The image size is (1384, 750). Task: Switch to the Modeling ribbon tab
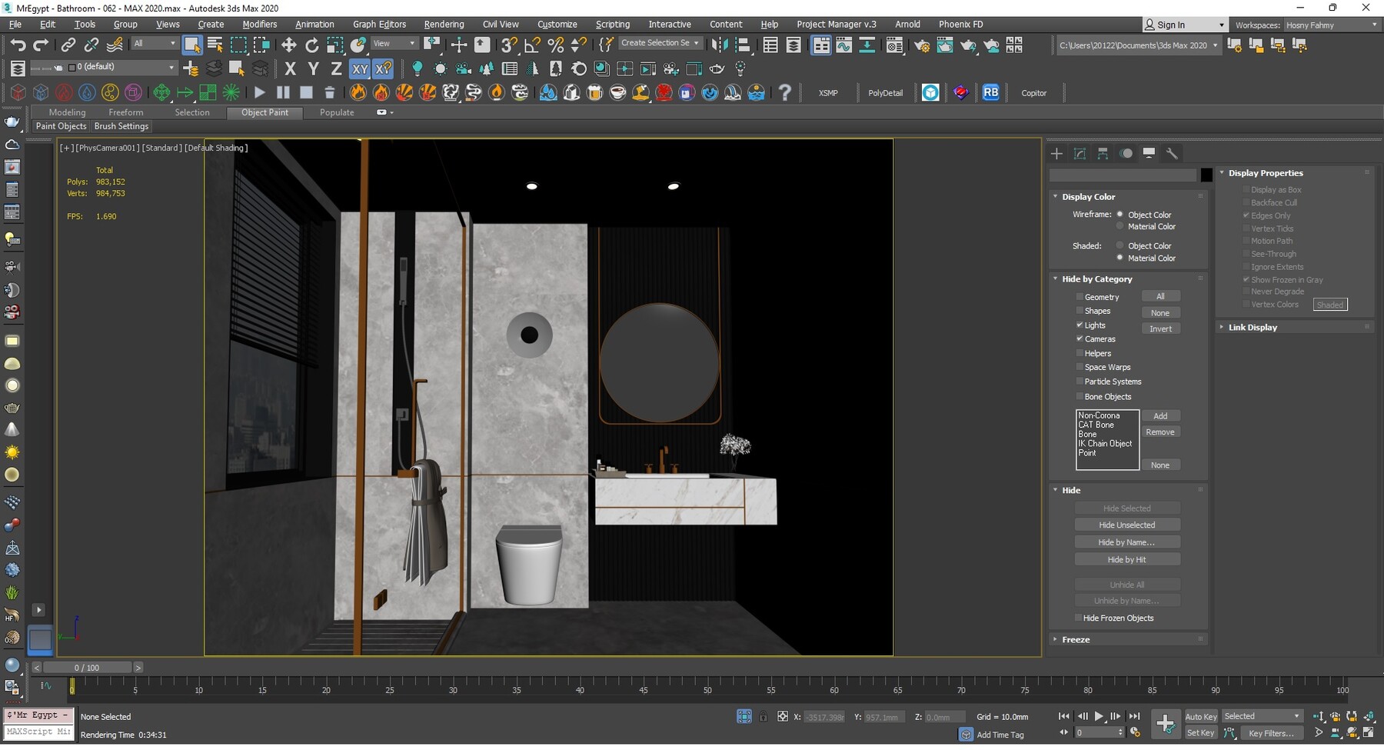point(67,112)
